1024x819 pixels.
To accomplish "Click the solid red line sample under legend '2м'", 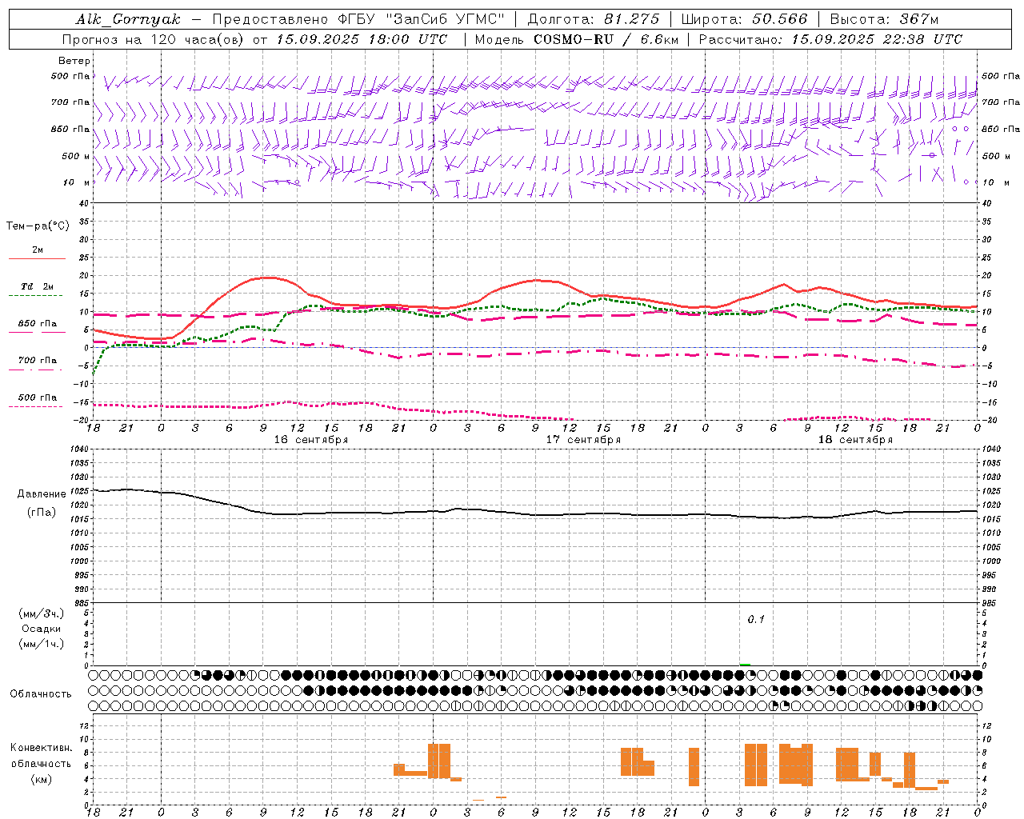I will pos(37,259).
